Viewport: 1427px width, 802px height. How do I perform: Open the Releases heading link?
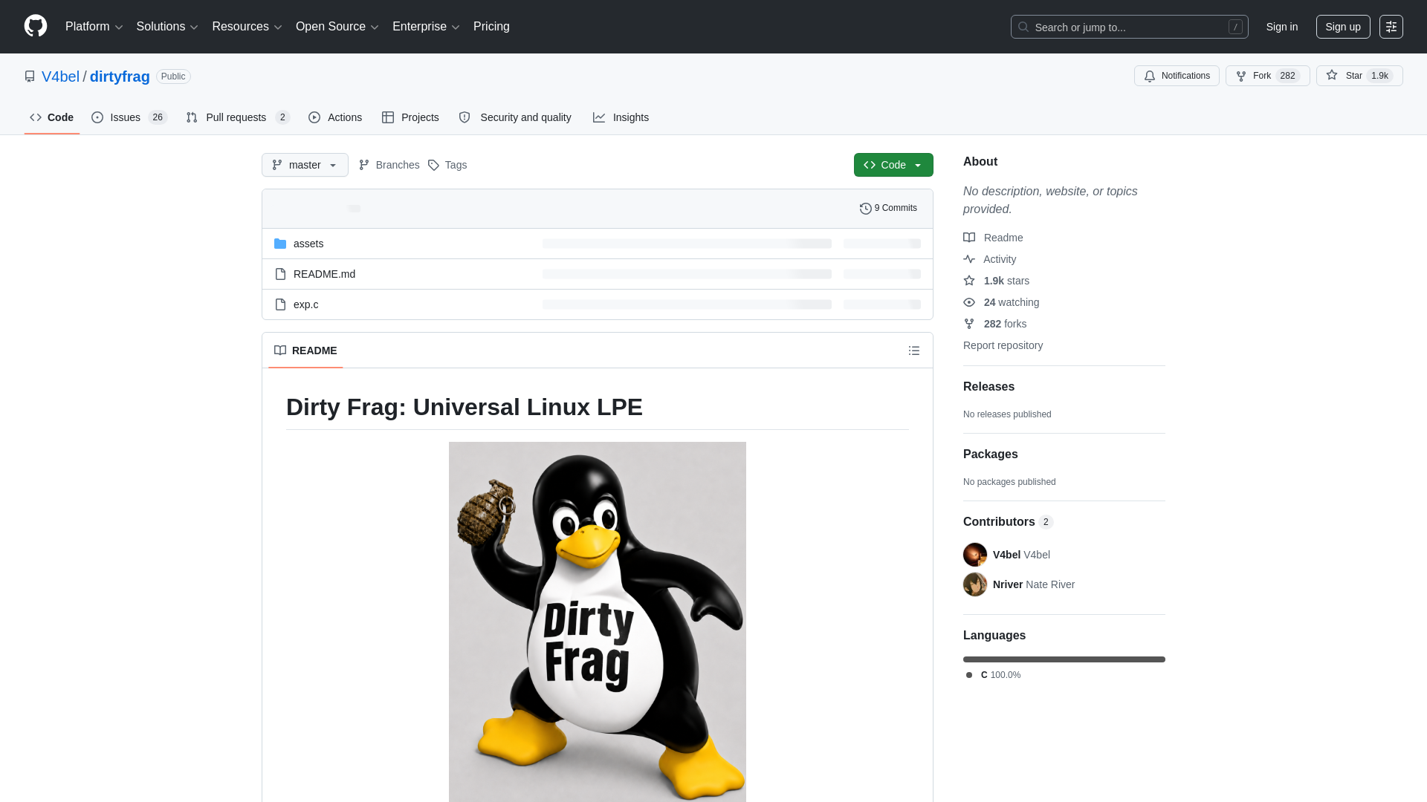pyautogui.click(x=988, y=387)
